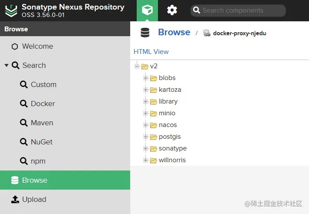Select the library tree item
This screenshot has height=214, width=309.
pos(168,101)
